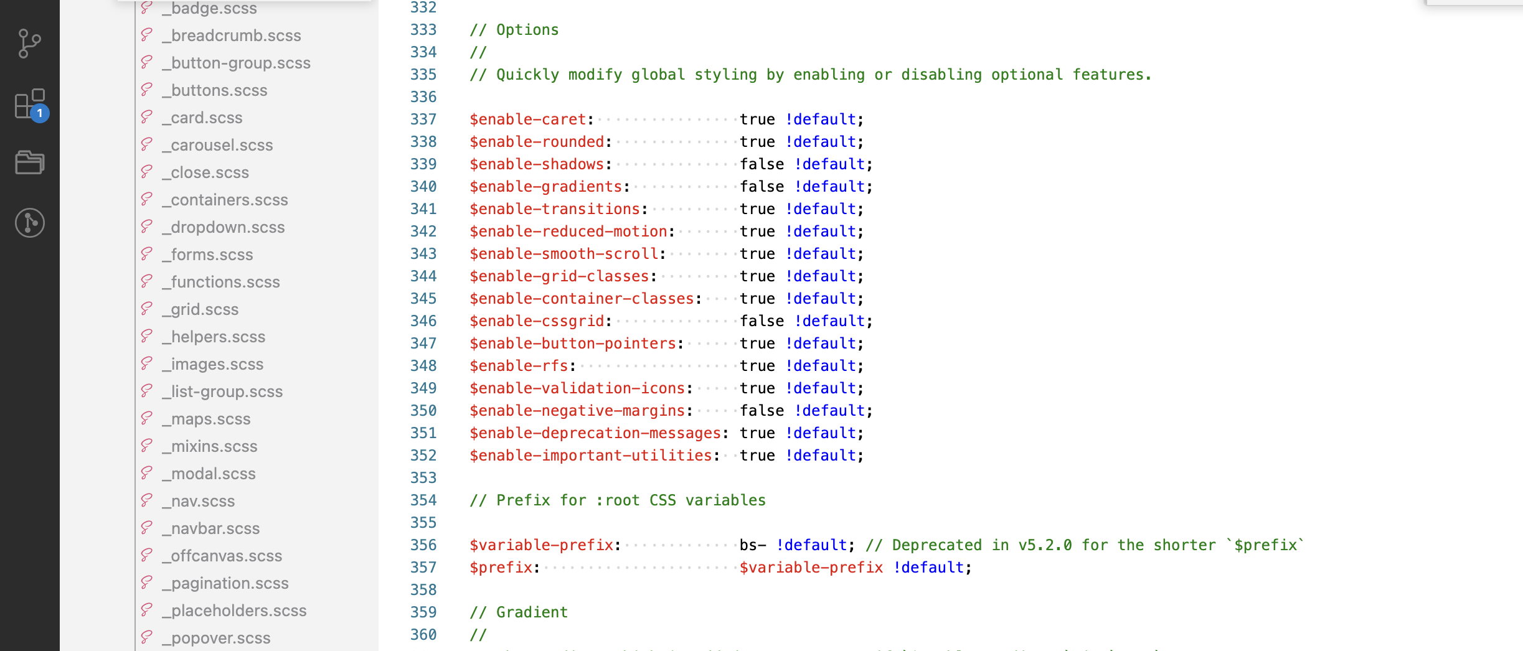Viewport: 1523px width, 651px height.
Task: Click the 'Prefix for :root CSS variables' comment
Action: click(618, 500)
